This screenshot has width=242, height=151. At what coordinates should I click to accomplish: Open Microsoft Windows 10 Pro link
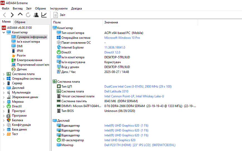122,38
